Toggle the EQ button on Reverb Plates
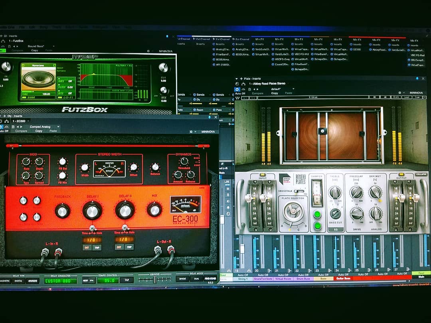Screen dimensions: 431x323 point(335,229)
